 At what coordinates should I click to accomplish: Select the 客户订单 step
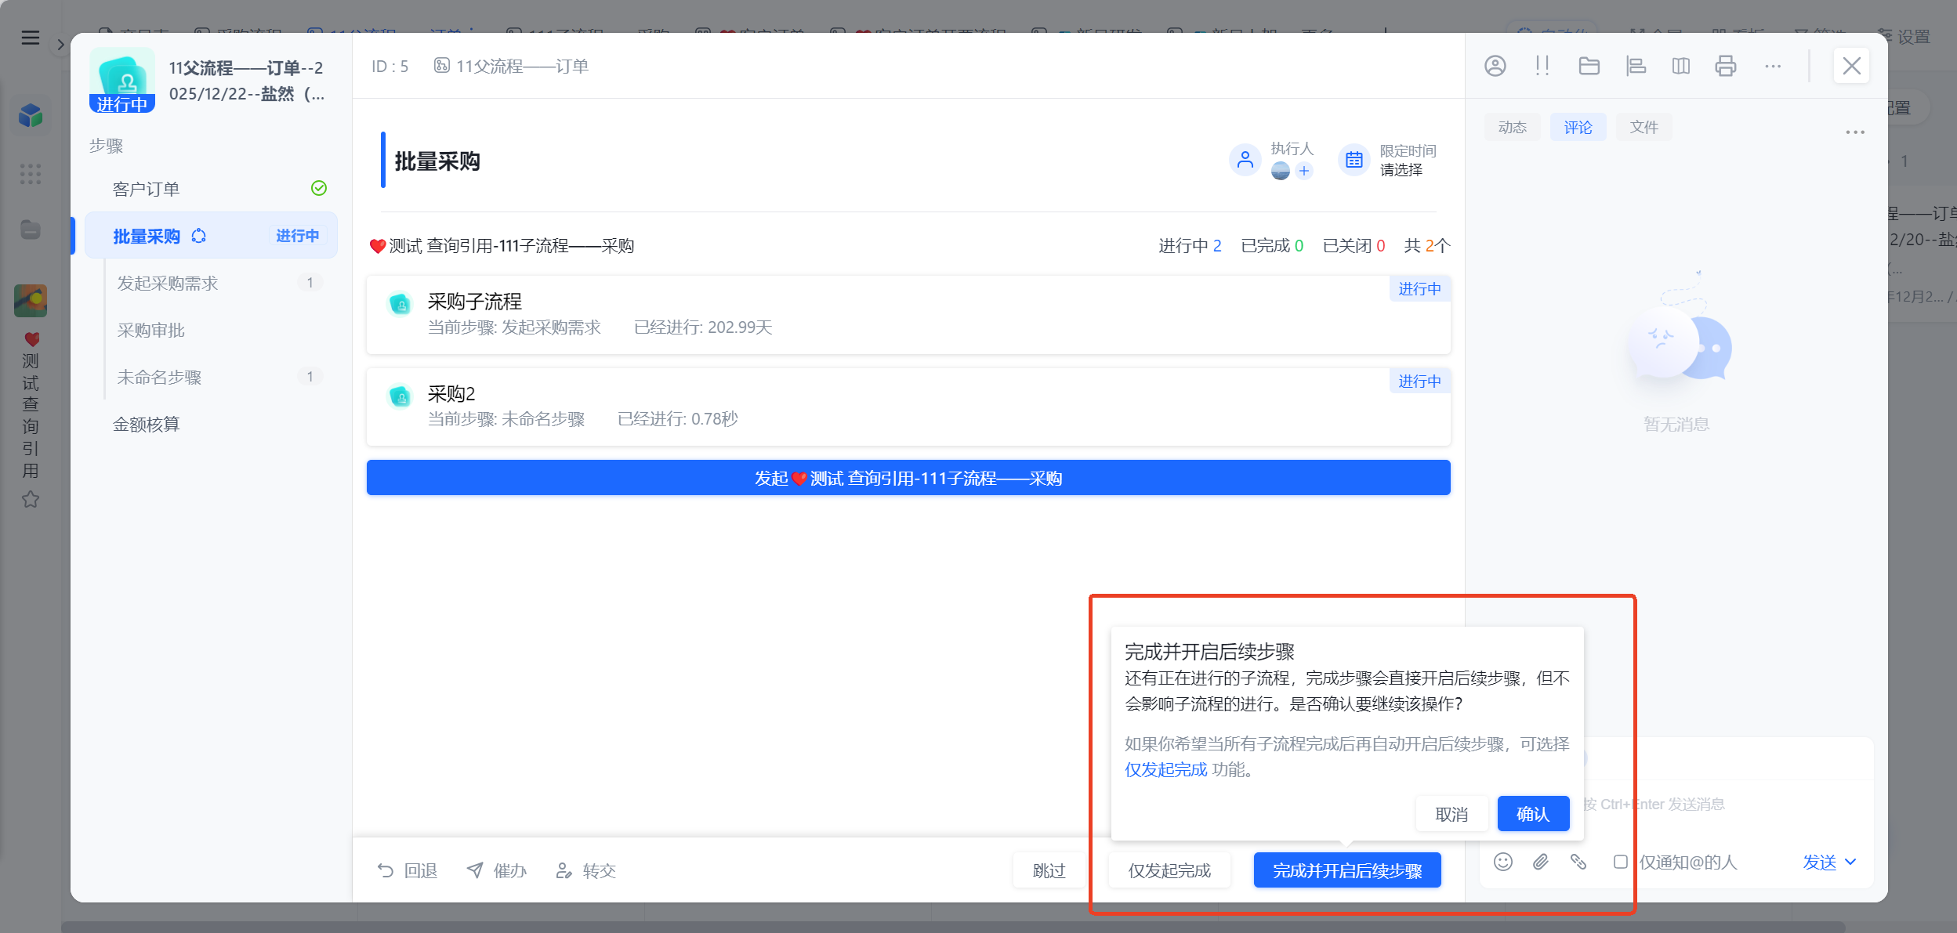pos(212,189)
